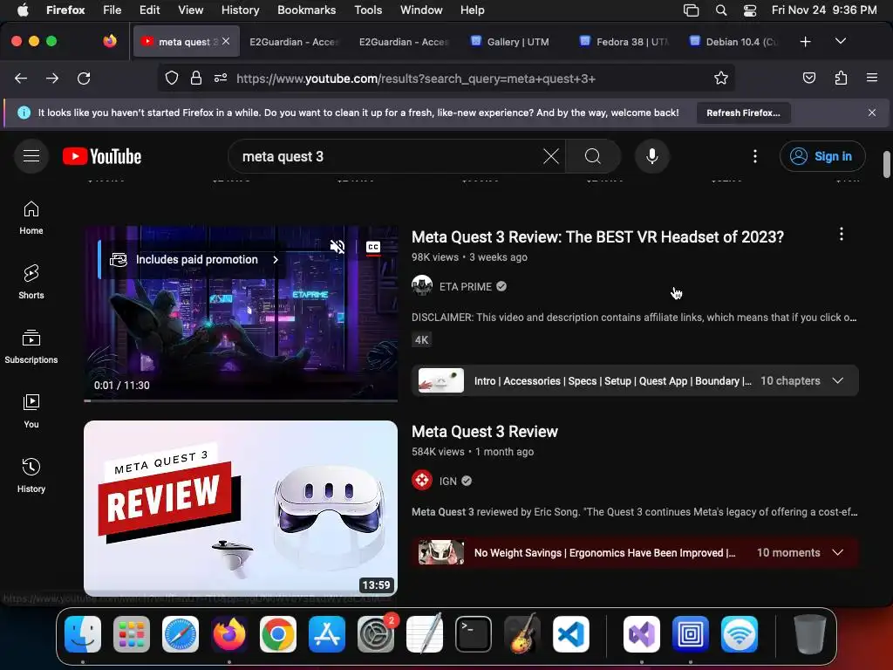Screen dimensions: 893x670
Task: Bookmark this page with the star
Action: [721, 79]
